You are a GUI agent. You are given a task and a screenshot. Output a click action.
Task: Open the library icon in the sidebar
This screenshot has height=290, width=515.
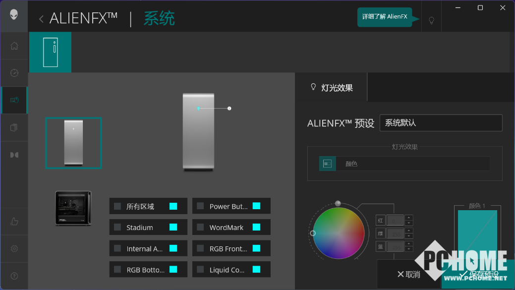(14, 127)
